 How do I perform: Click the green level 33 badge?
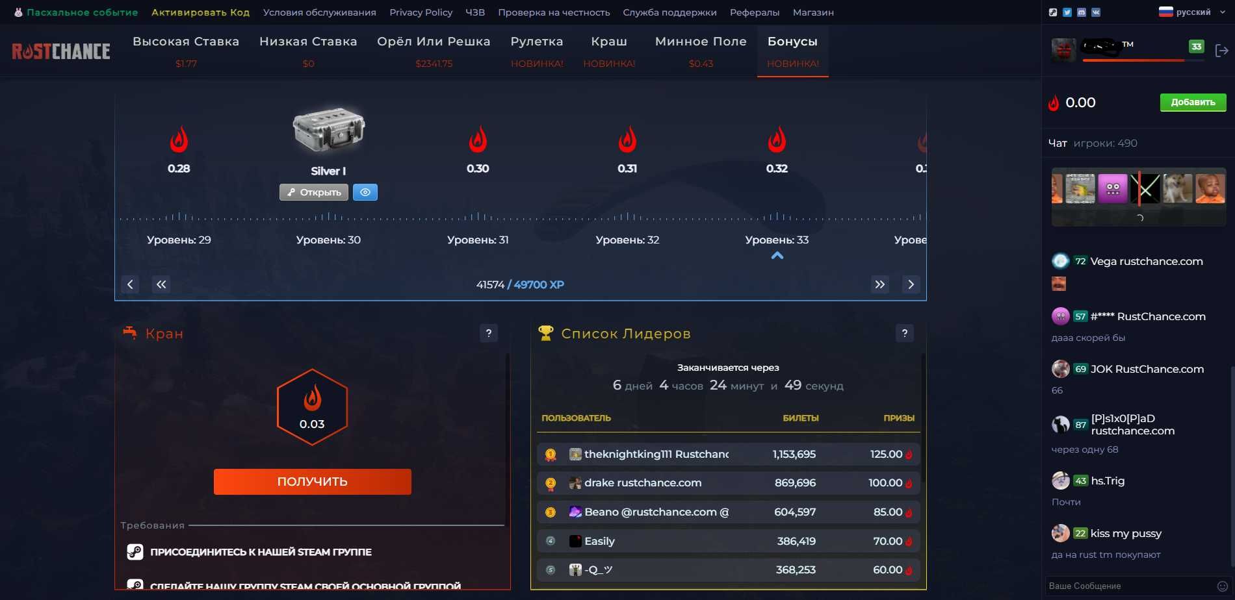point(1196,46)
